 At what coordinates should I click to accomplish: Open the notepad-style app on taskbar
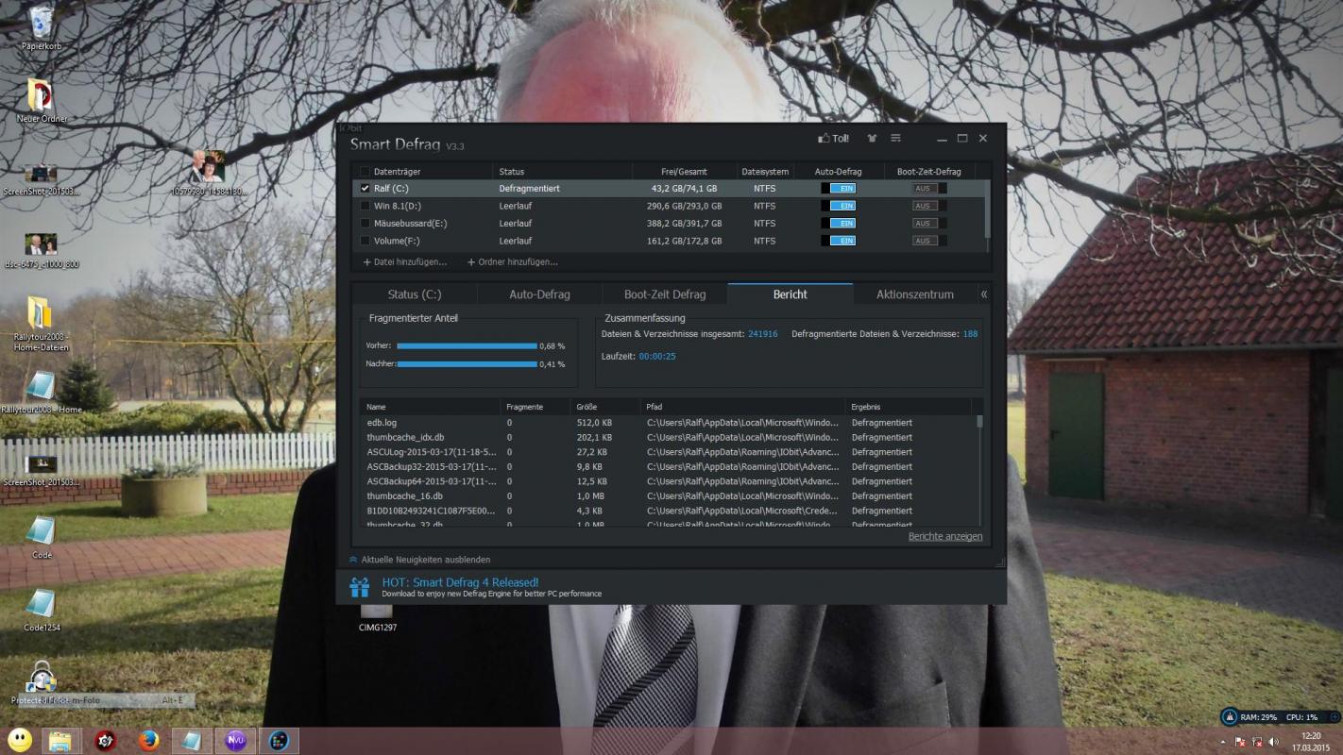point(192,741)
